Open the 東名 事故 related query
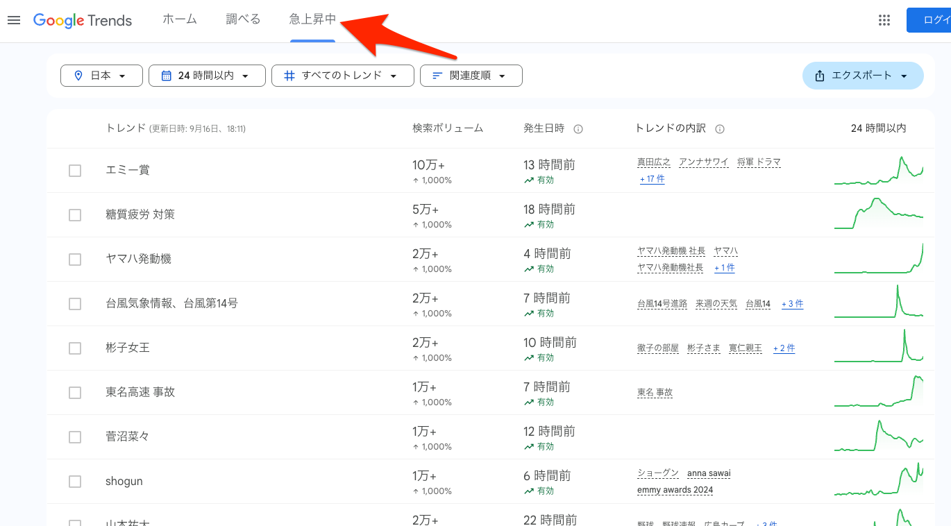 click(x=655, y=393)
